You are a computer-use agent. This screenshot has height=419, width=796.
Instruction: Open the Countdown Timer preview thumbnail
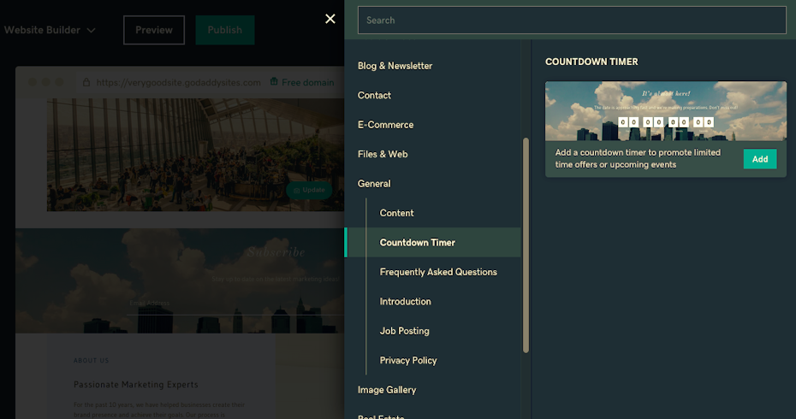pos(665,111)
